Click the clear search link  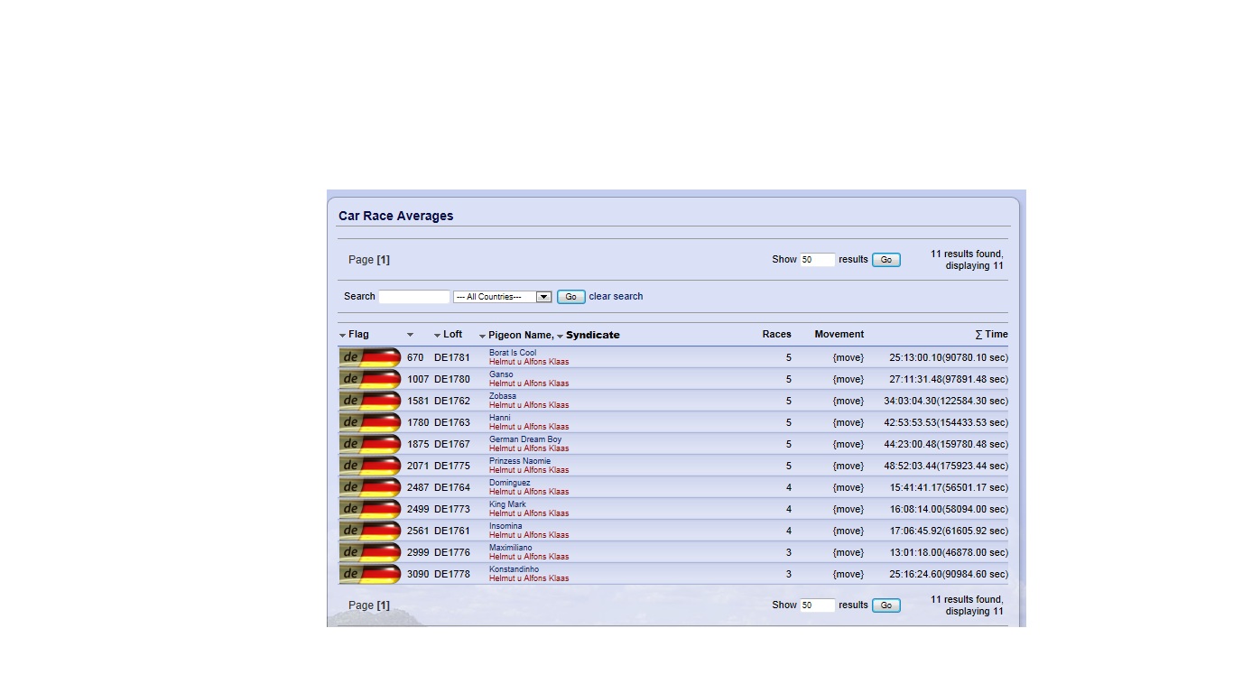pos(616,296)
